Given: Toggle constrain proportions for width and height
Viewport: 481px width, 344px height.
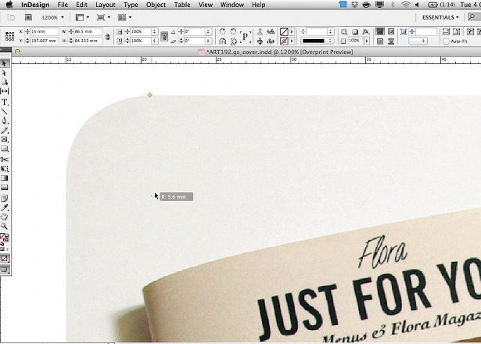Looking at the screenshot, I should pyautogui.click(x=107, y=37).
